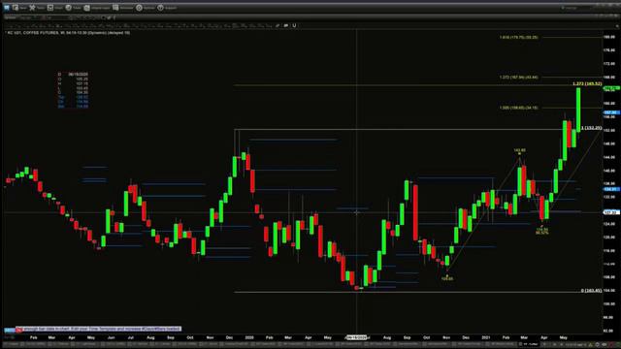The image size is (621, 349).
Task: Click the white cursor price tag on the price axis
Action: (611, 212)
